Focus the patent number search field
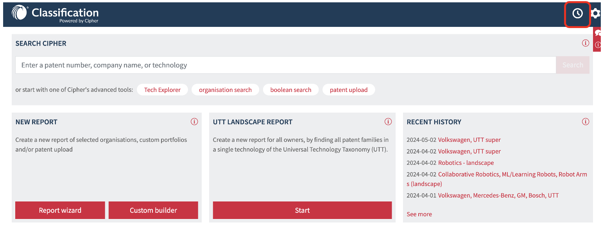The width and height of the screenshot is (602, 226). click(x=286, y=65)
